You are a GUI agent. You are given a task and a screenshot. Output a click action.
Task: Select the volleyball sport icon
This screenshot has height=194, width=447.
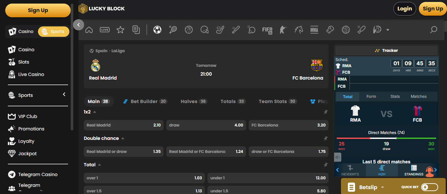coord(346,30)
